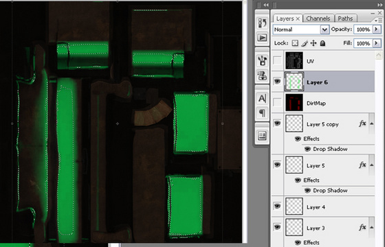The height and width of the screenshot is (247, 385).
Task: Open the Layers panel flyout menu
Action: click(x=377, y=20)
